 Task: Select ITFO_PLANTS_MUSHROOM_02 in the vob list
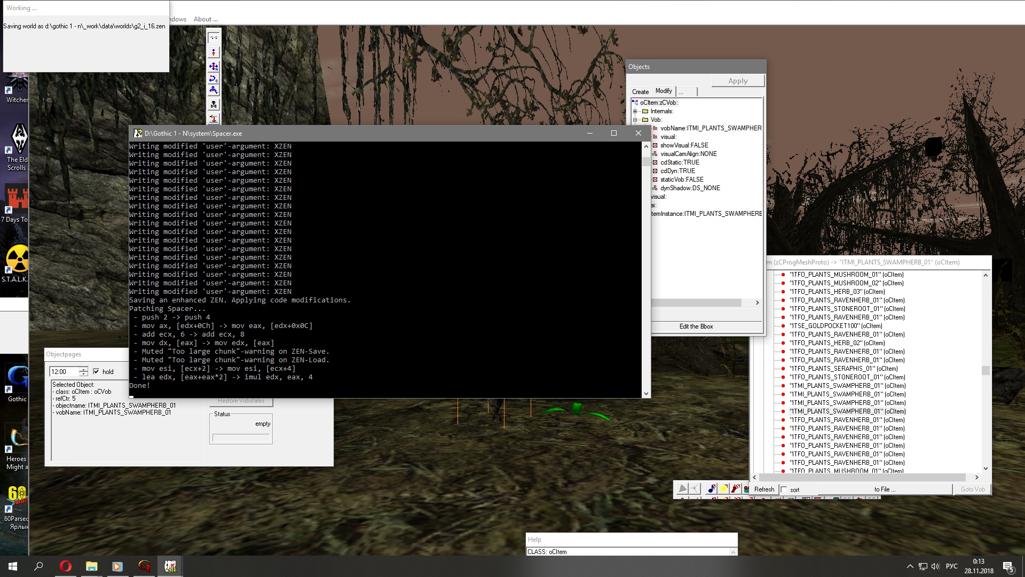[846, 283]
